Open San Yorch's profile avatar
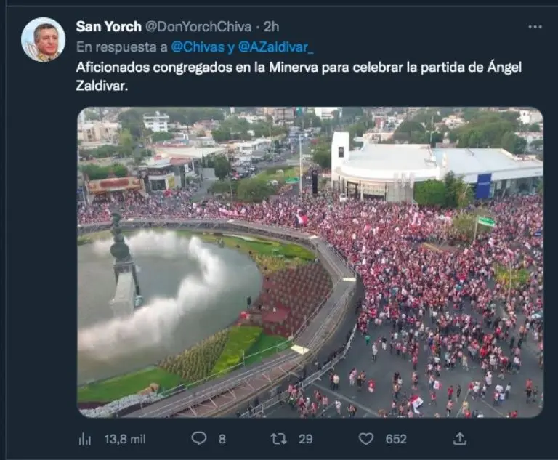This screenshot has height=460, width=558. (43, 39)
